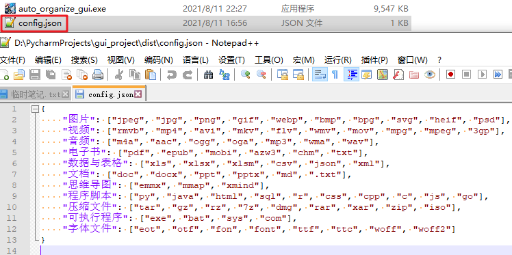The width and height of the screenshot is (512, 255).
Task: Stop macro recording square button
Action: click(x=466, y=75)
